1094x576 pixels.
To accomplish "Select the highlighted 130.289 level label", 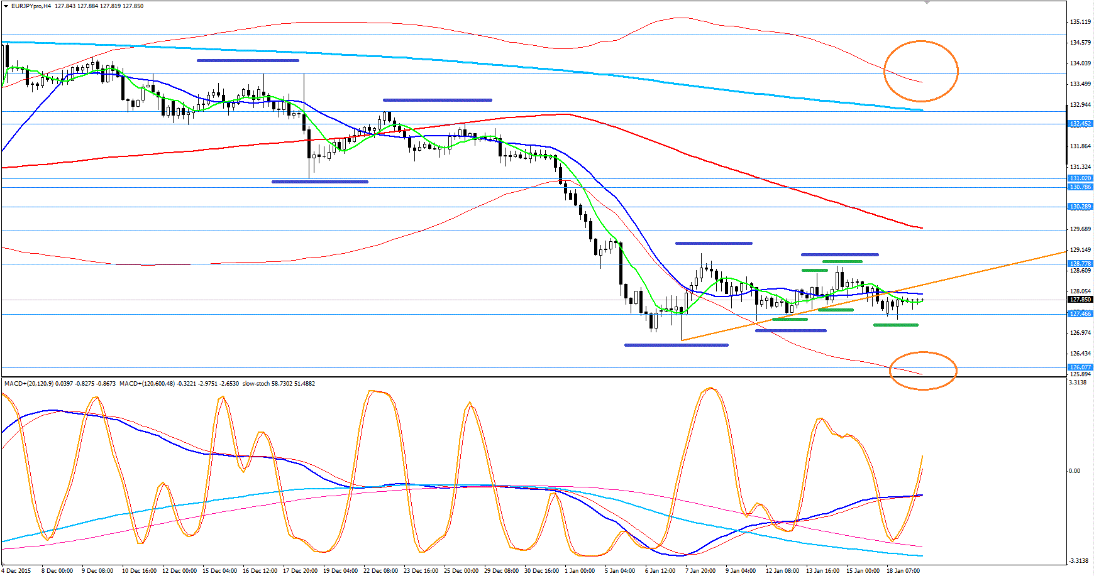I will [x=1080, y=207].
